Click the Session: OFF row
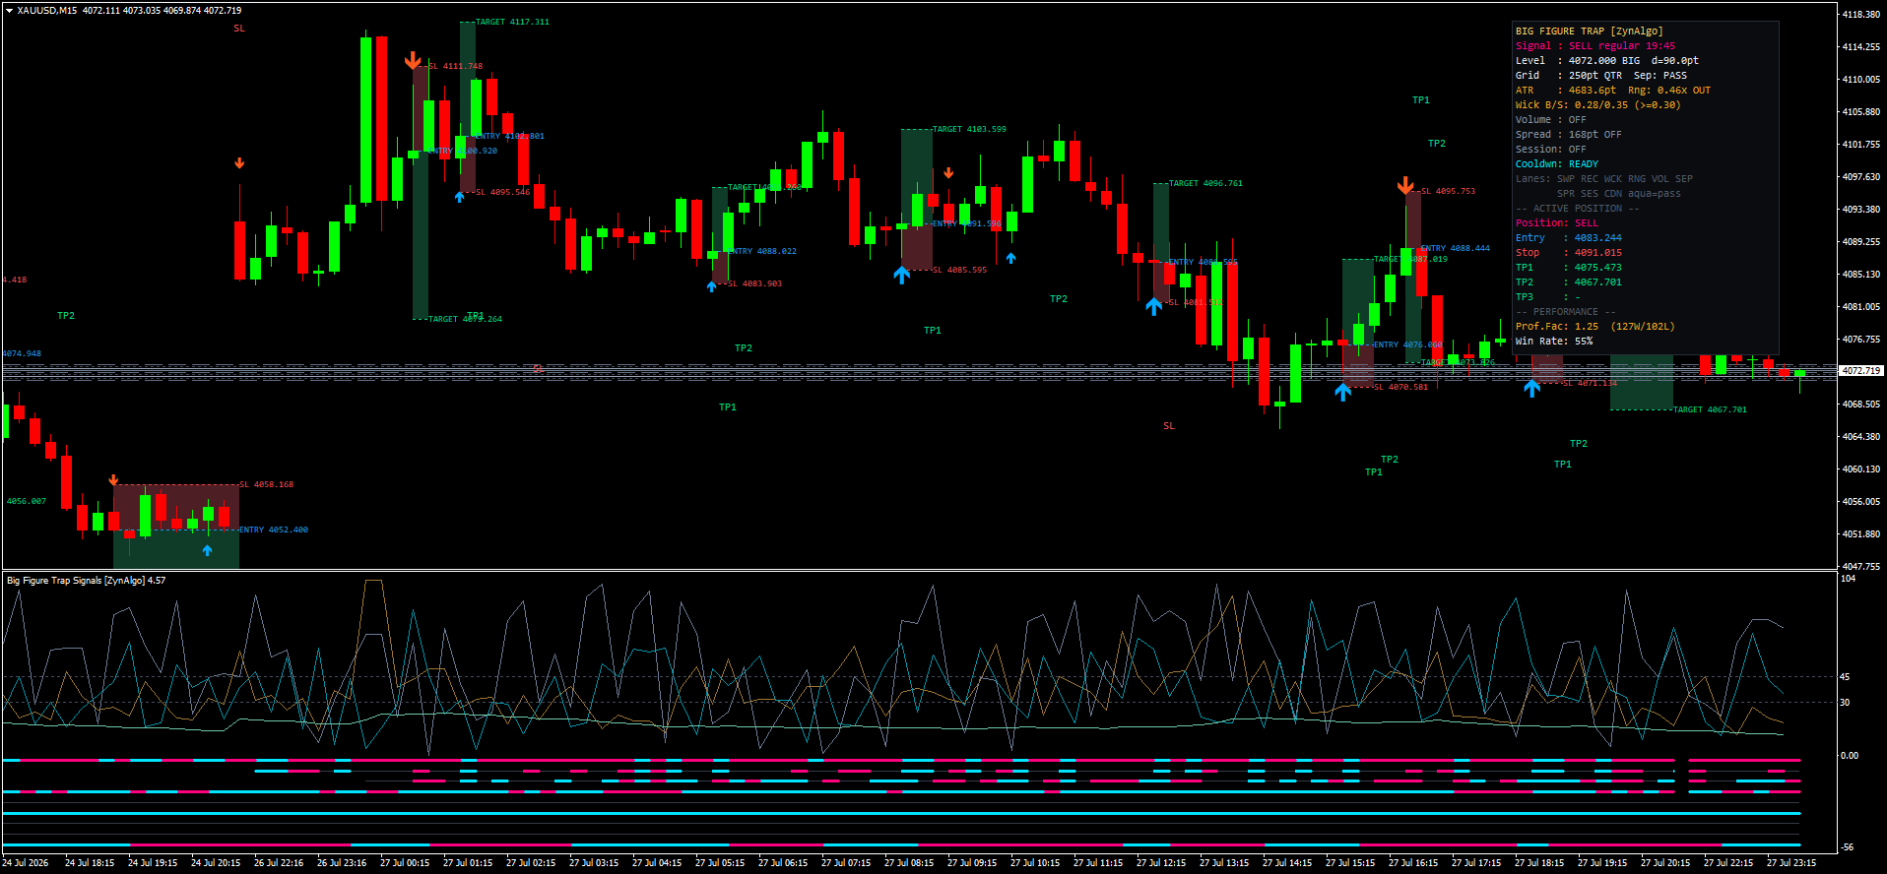 tap(1550, 150)
